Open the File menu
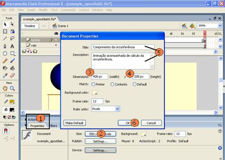This screenshot has width=225, height=160. (4, 10)
